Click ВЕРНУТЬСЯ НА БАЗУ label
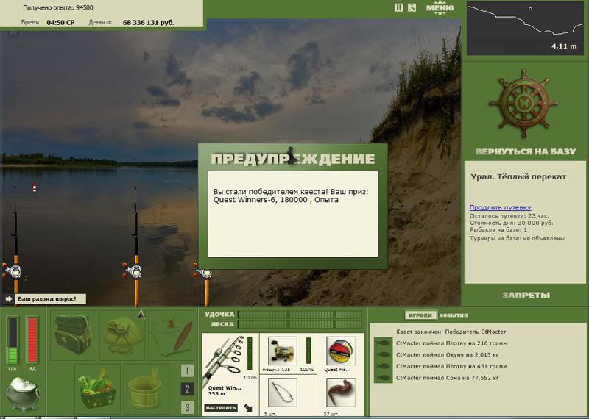Image resolution: width=589 pixels, height=419 pixels. coord(525,151)
